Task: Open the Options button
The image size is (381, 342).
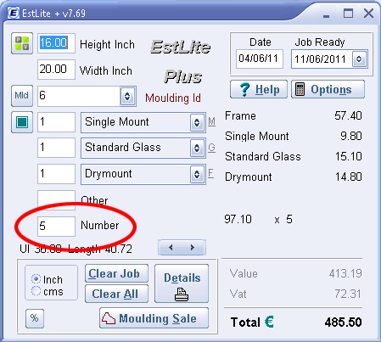Action: 328,89
